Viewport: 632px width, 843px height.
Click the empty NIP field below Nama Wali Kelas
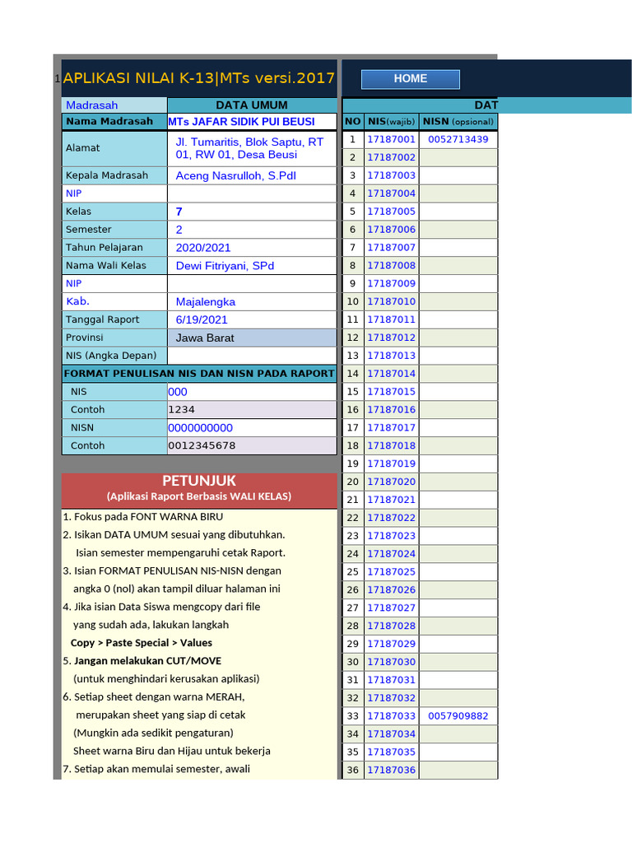coord(252,284)
